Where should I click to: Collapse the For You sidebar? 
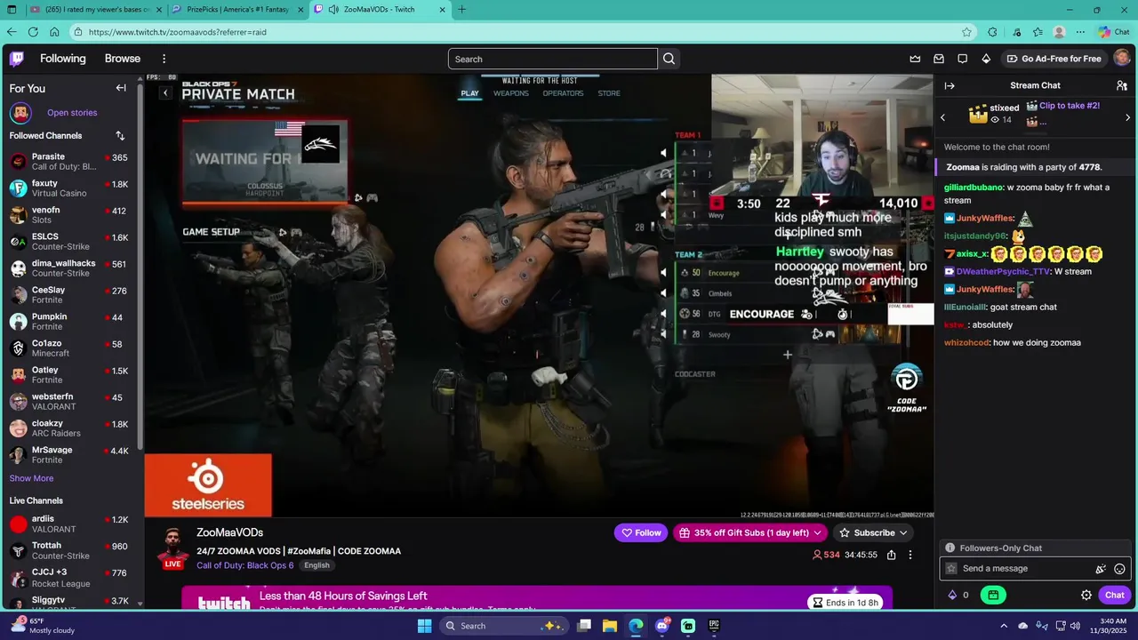click(x=121, y=88)
